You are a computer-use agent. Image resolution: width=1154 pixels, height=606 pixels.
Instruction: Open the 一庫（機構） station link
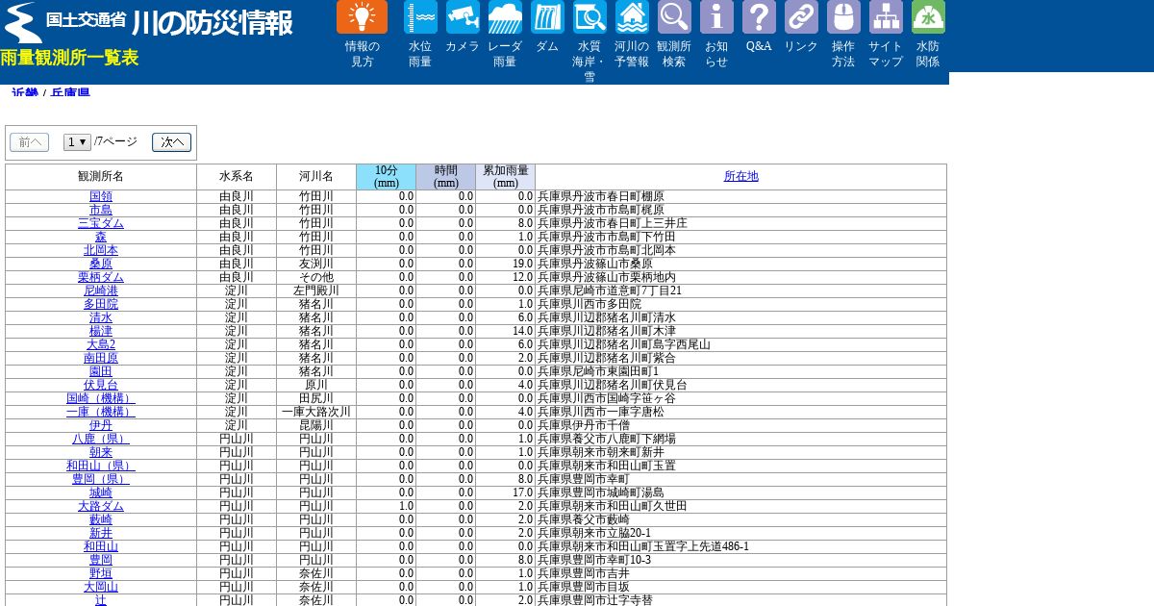[x=101, y=412]
